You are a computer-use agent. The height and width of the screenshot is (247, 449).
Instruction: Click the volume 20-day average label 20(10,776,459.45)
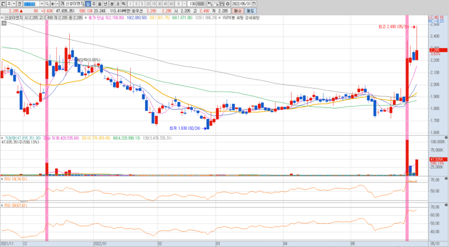[96, 138]
